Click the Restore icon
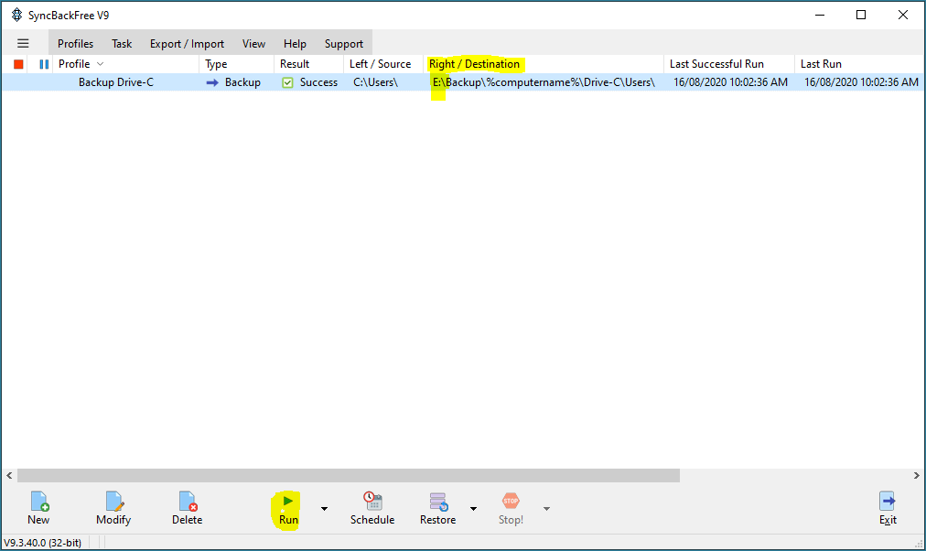Viewport: 926px width, 551px height. point(439,502)
